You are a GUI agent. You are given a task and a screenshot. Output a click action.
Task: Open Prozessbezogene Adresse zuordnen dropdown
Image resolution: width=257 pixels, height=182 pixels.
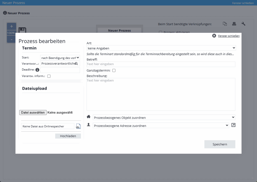(161, 126)
